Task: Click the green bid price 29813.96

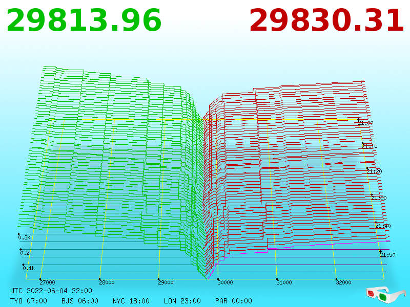Action: click(84, 20)
